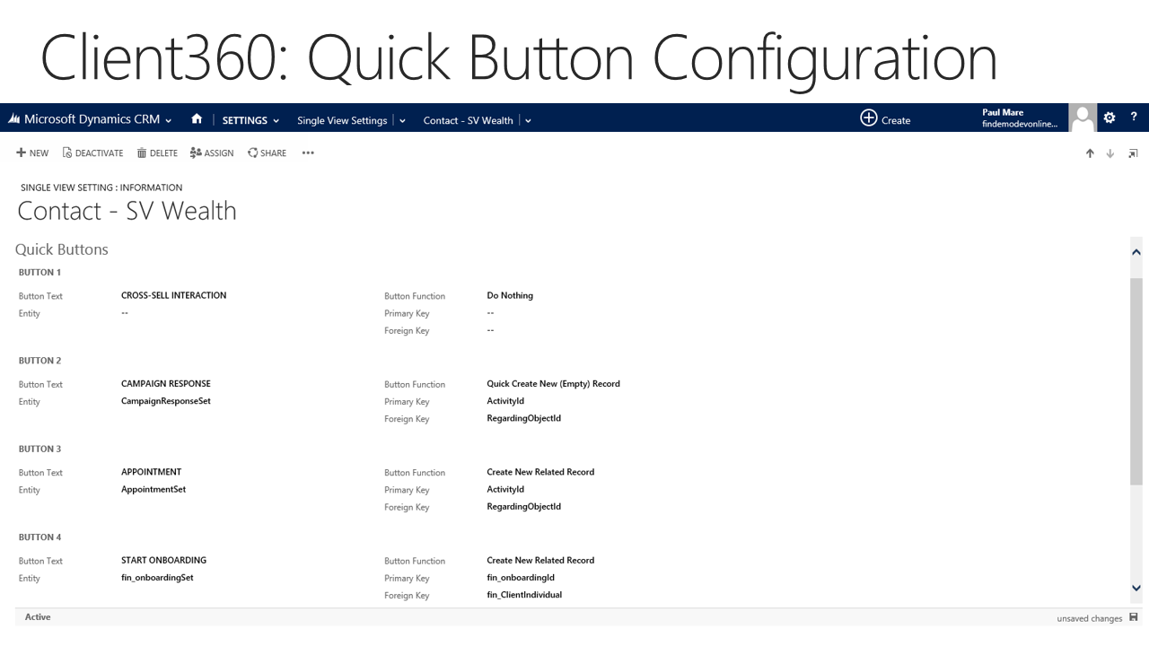Click the save icon in status bar
This screenshot has height=646, width=1149.
pyautogui.click(x=1134, y=617)
